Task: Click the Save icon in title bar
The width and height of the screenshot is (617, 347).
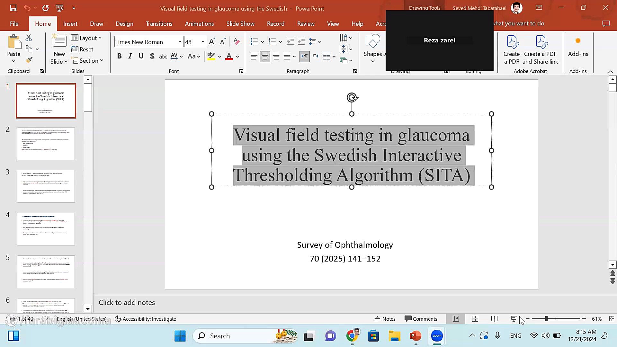Action: coord(13,8)
